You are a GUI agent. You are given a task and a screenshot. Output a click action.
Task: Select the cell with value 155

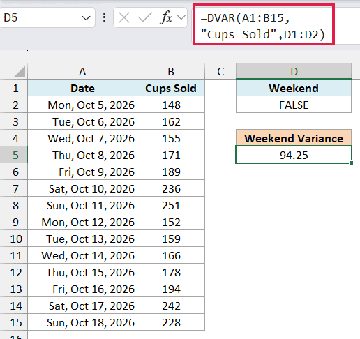(x=171, y=138)
